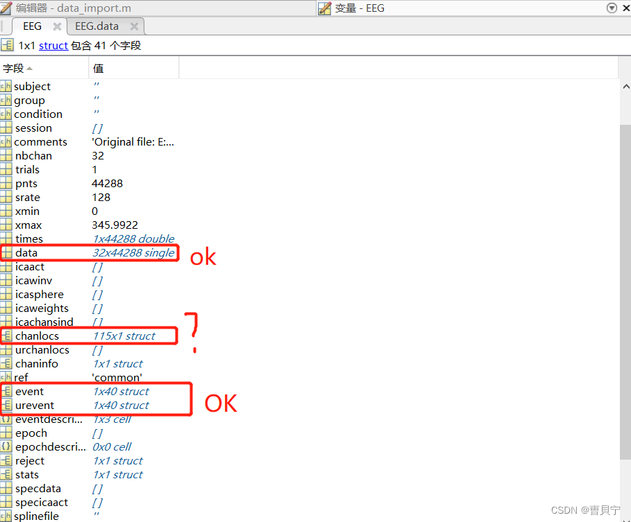631x522 pixels.
Task: Select the 345.9922 xmax value
Action: (x=115, y=225)
